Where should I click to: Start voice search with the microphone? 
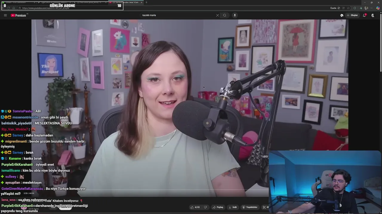235,15
